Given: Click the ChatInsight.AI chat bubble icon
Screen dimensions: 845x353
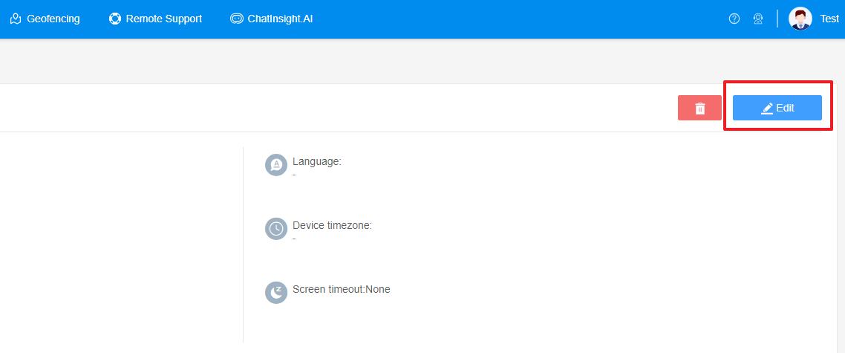Looking at the screenshot, I should tap(237, 19).
